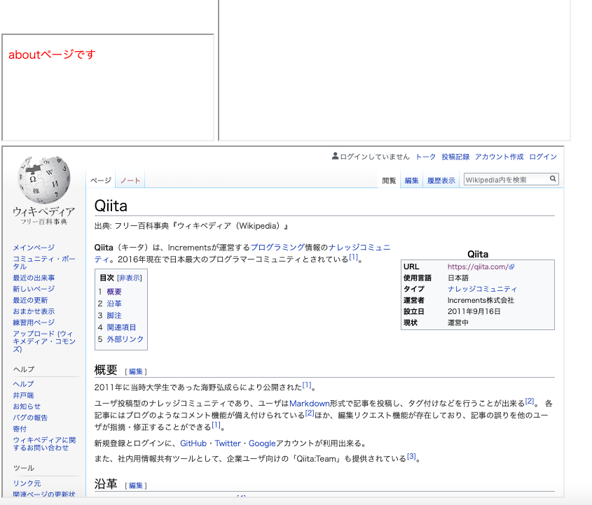Click the search magnifier icon
The width and height of the screenshot is (592, 505).
553,178
